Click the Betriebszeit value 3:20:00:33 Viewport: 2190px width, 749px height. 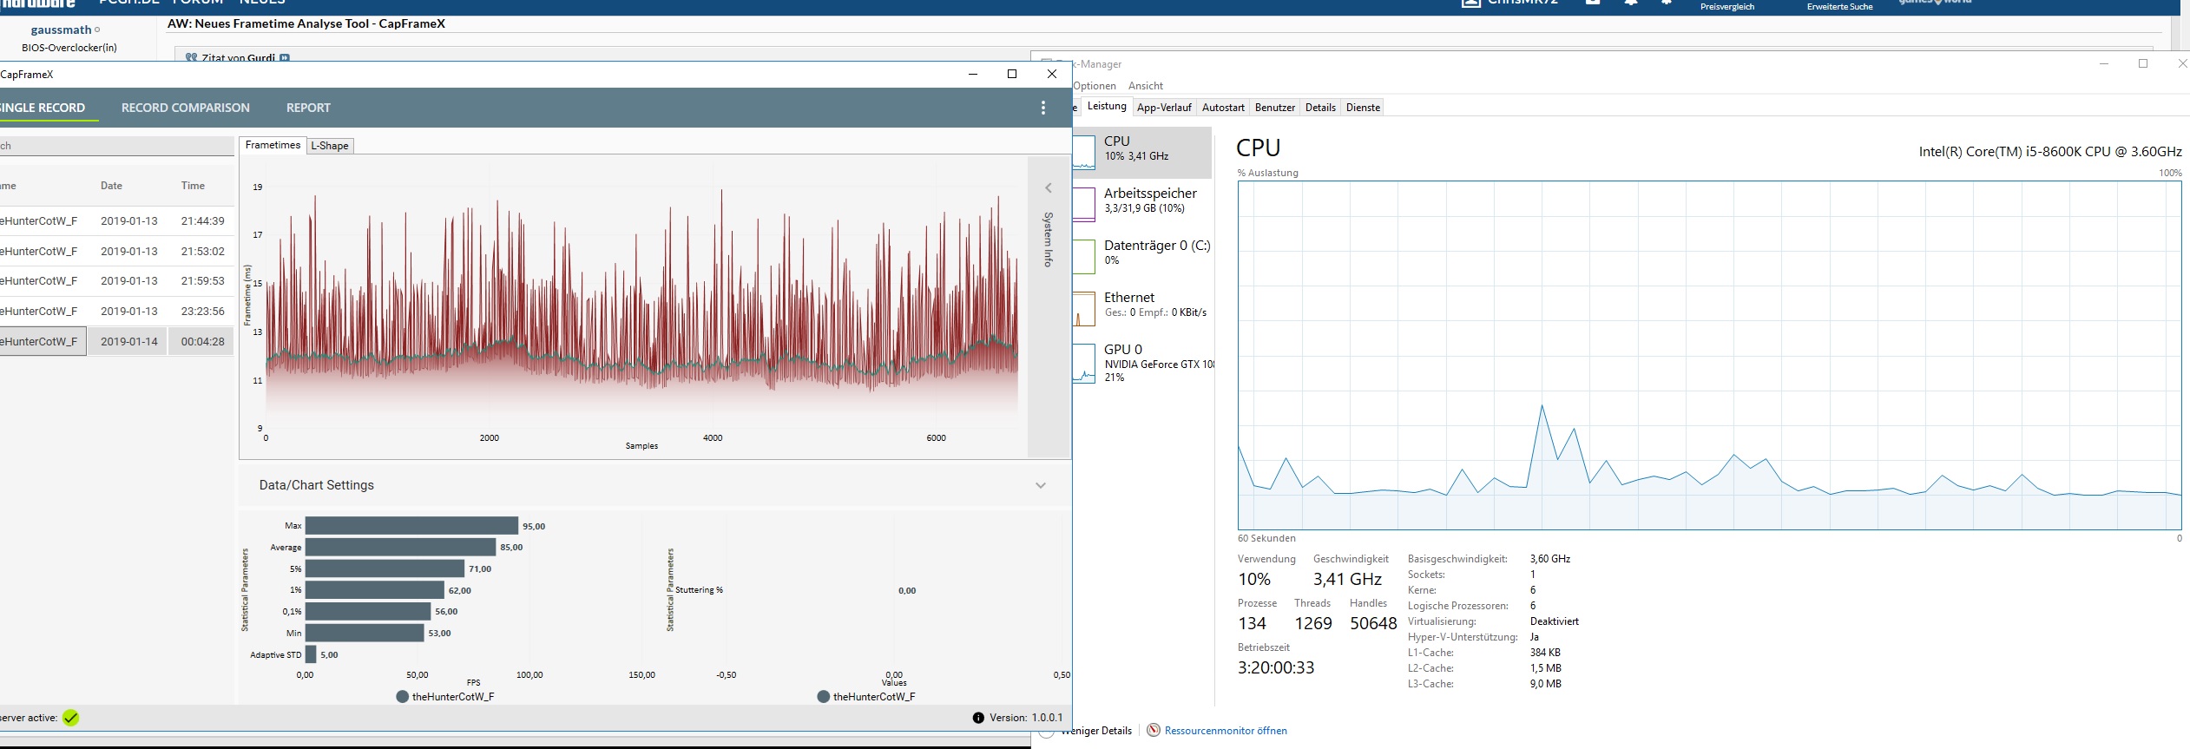click(1276, 667)
